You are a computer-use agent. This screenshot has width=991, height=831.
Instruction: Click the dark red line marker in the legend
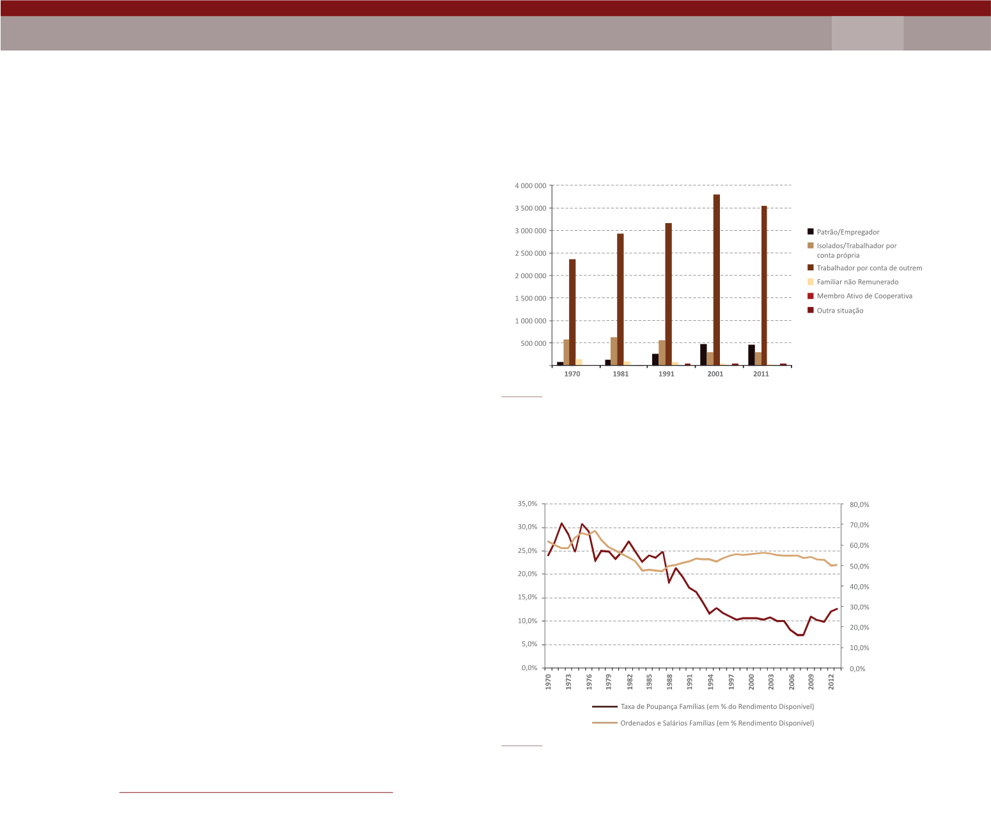click(604, 706)
